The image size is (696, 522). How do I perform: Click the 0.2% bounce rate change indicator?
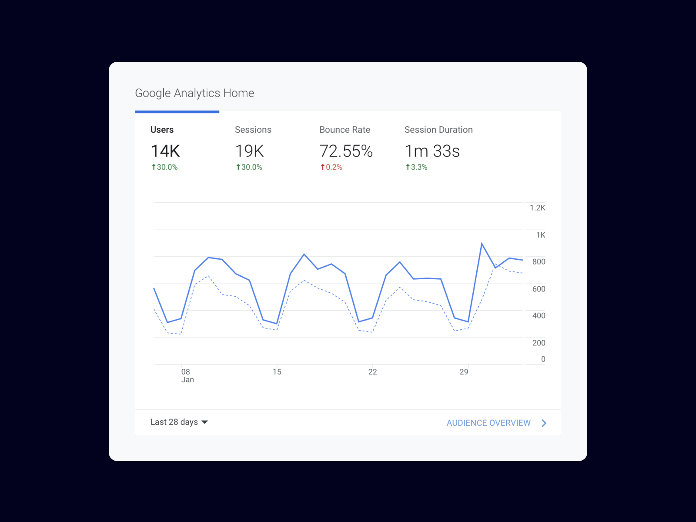click(x=331, y=167)
